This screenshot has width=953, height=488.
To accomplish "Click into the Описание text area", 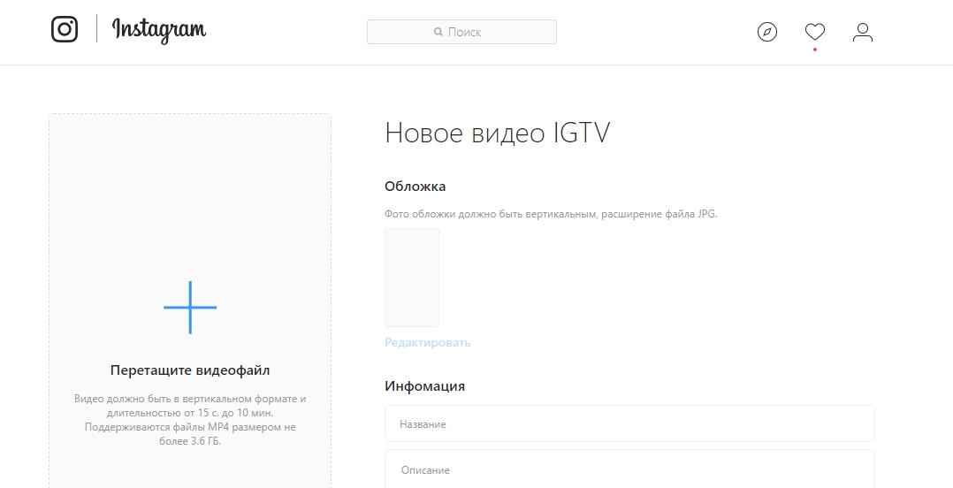I will [629, 469].
